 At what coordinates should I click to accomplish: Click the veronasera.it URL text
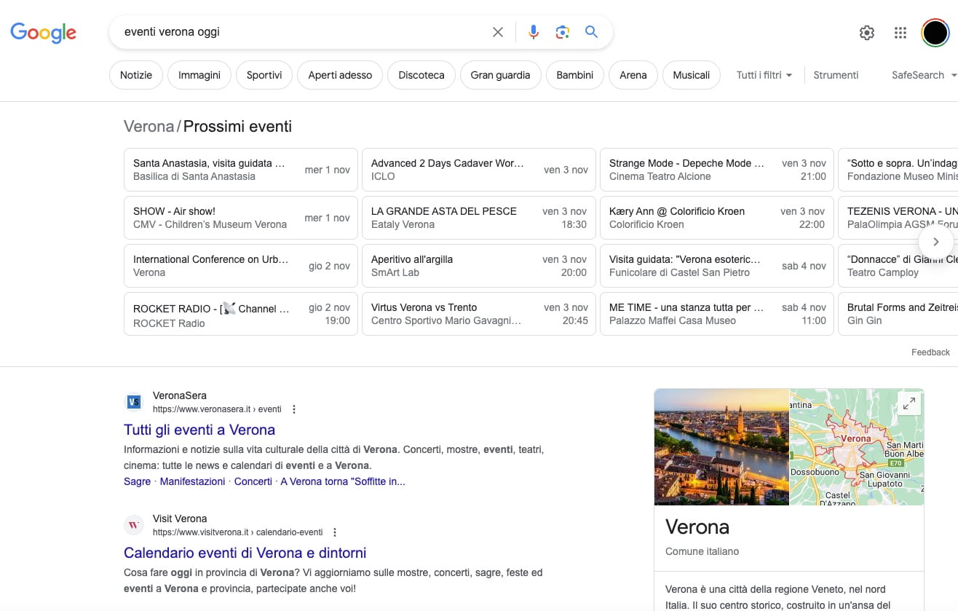[217, 409]
